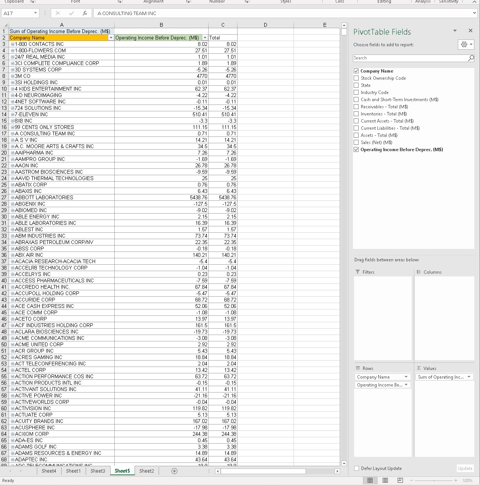Image resolution: width=480 pixels, height=485 pixels.
Task: Open PivotTable Fields Tools gear menu
Action: [x=466, y=44]
